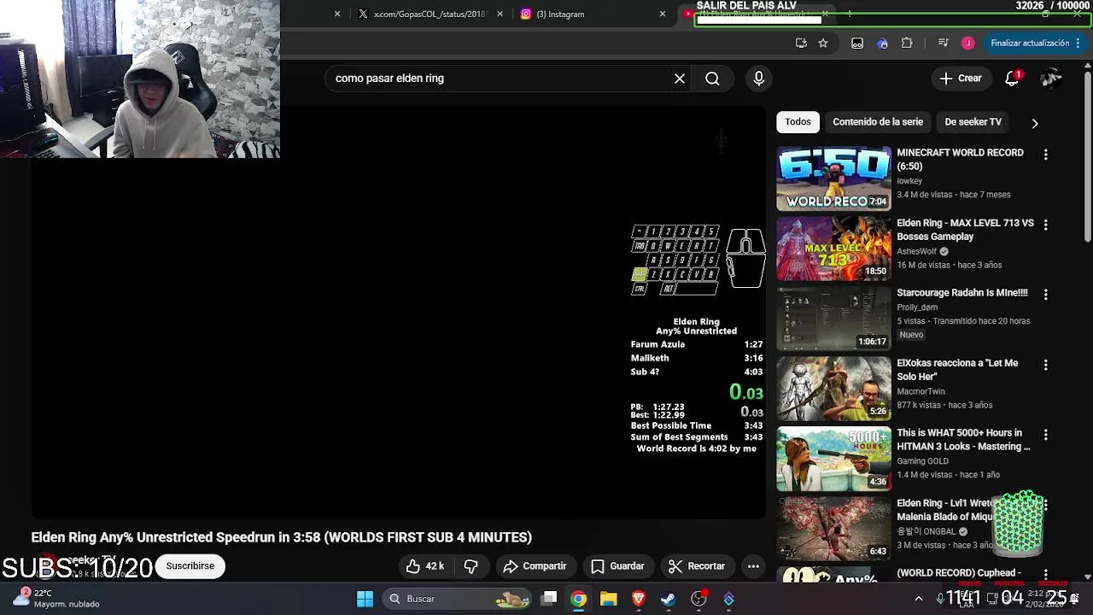Open Steam from taskbar

[x=669, y=599]
